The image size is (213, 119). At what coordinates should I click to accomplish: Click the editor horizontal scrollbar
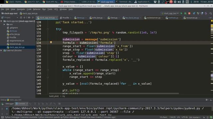coord(114,93)
